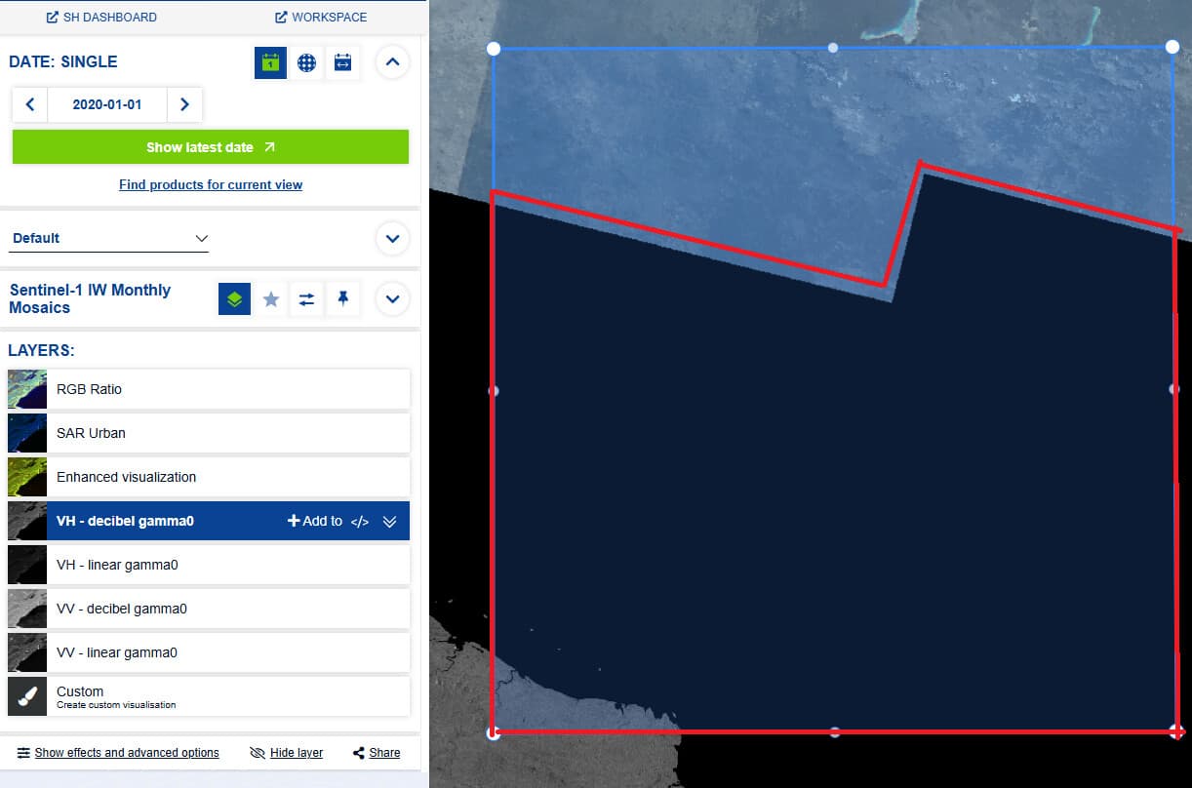This screenshot has height=788, width=1192.
Task: Collapse the Date panel with chevron up
Action: [392, 62]
